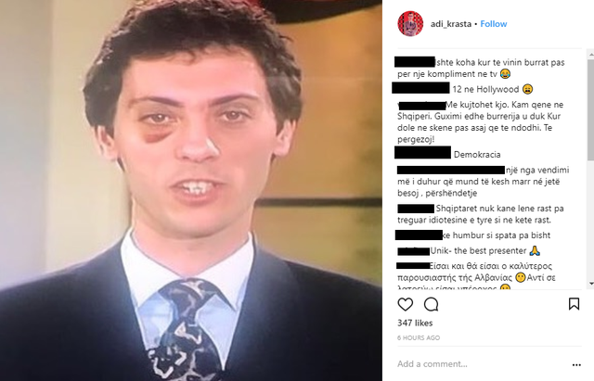Click the commenter name before 'Demokracia'
The height and width of the screenshot is (381, 594).
click(423, 152)
